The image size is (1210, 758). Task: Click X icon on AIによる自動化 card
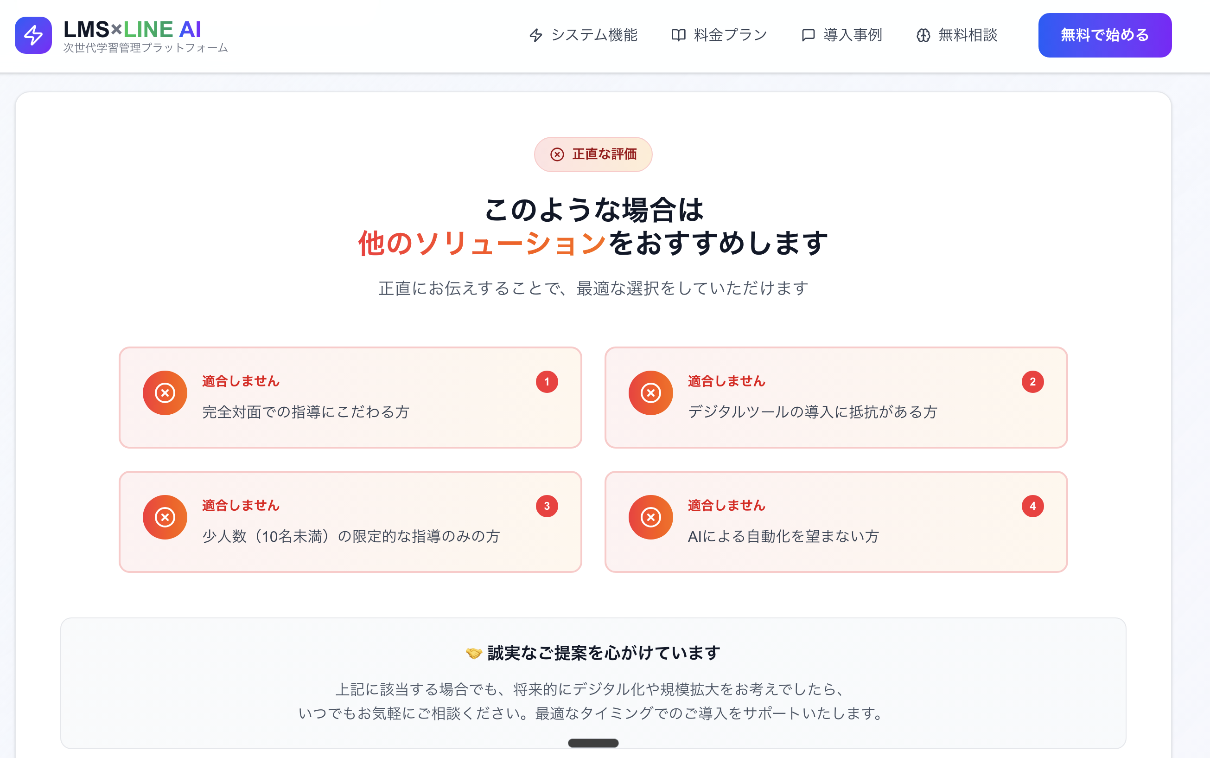tap(650, 517)
